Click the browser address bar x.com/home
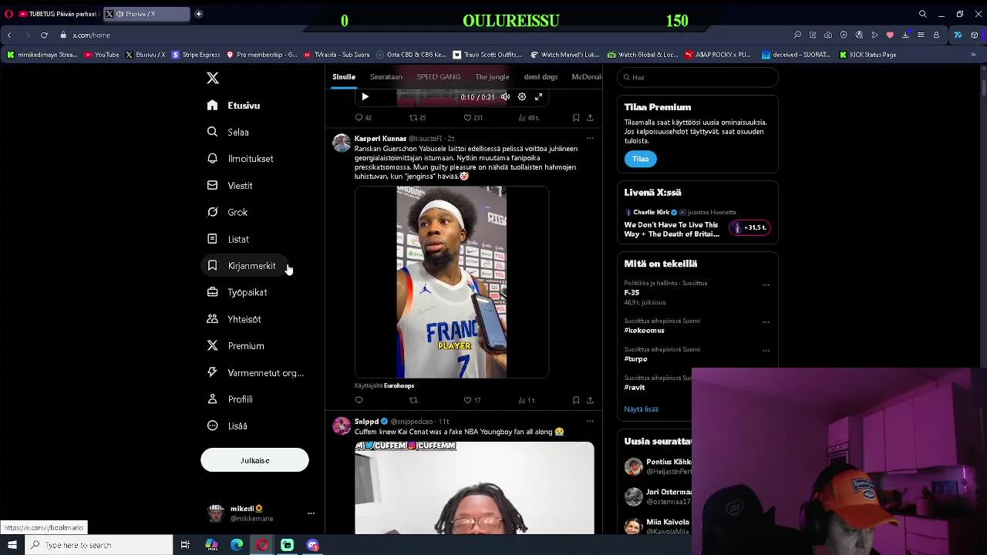The width and height of the screenshot is (987, 555). click(91, 35)
